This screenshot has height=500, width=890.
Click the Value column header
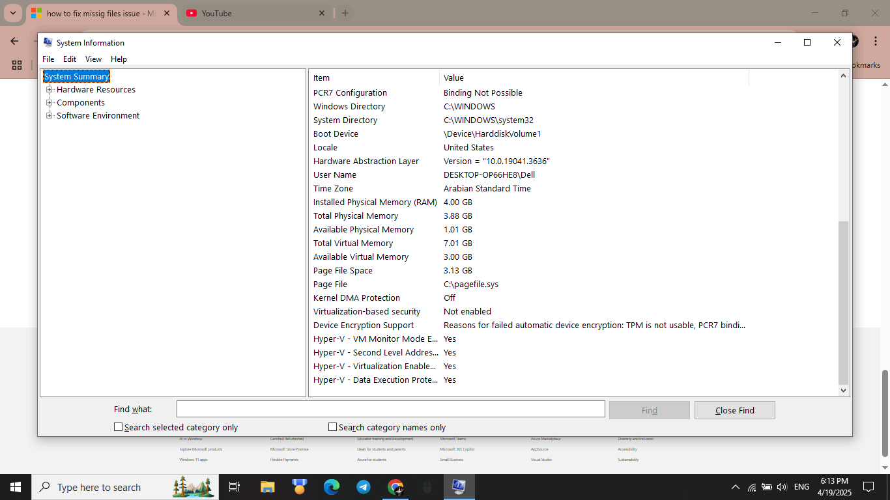[x=594, y=77]
